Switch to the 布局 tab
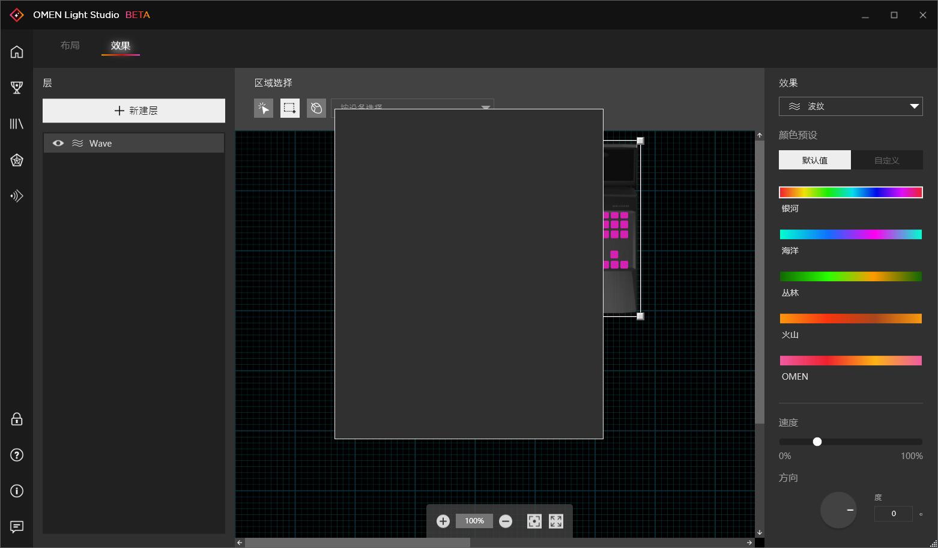Viewport: 938px width, 548px height. (x=70, y=45)
